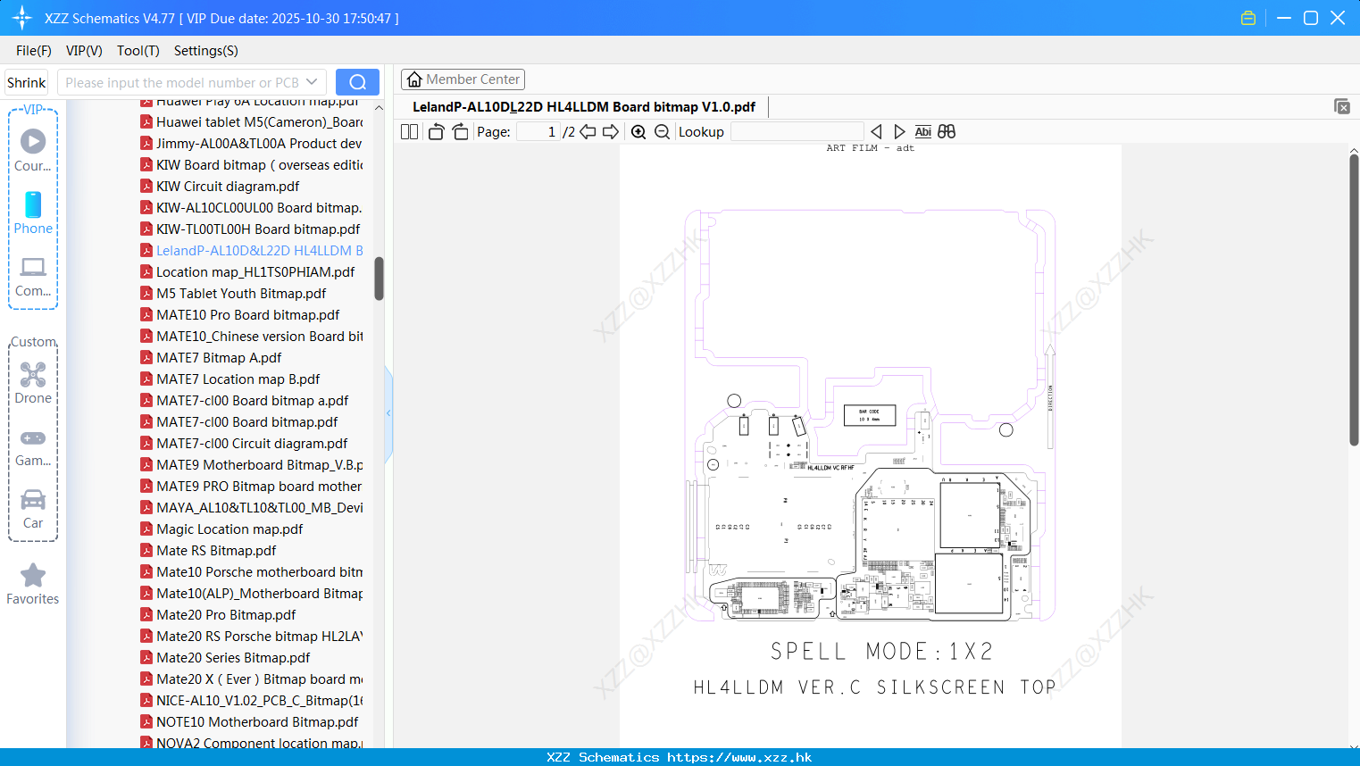The width and height of the screenshot is (1360, 766).
Task: Open MATE7 Location map B.pdf
Action: [x=230, y=379]
